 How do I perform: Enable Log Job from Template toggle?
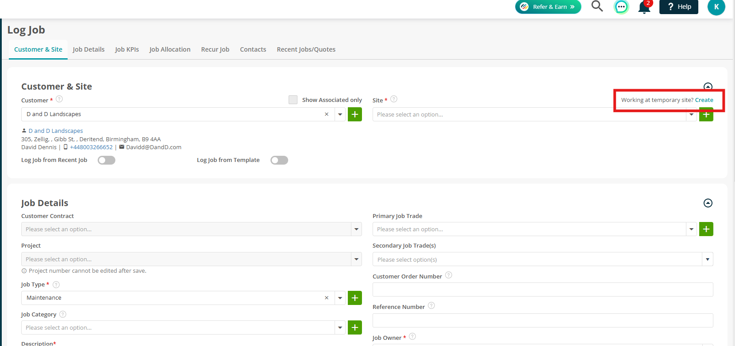click(279, 160)
